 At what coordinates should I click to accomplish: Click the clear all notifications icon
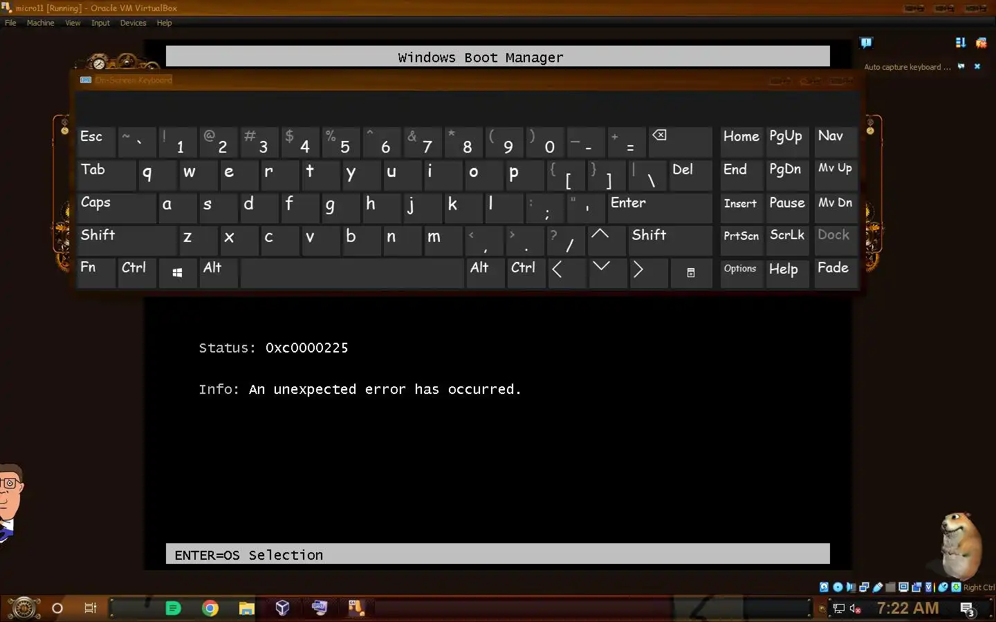point(981,43)
